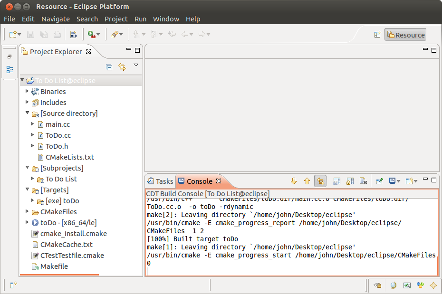Screen dimensions: 442x294
Task: Select cmake_install.cmake file
Action: (74, 234)
